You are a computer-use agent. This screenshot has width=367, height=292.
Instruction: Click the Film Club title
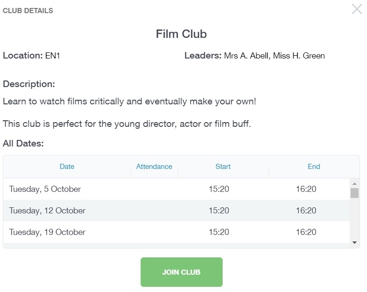(181, 34)
